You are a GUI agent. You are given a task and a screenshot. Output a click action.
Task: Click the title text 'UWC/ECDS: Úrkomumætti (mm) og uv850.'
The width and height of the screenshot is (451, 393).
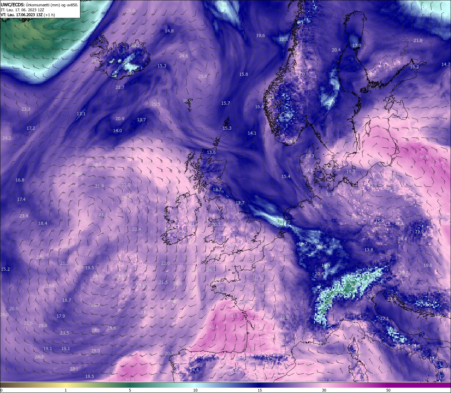(39, 5)
